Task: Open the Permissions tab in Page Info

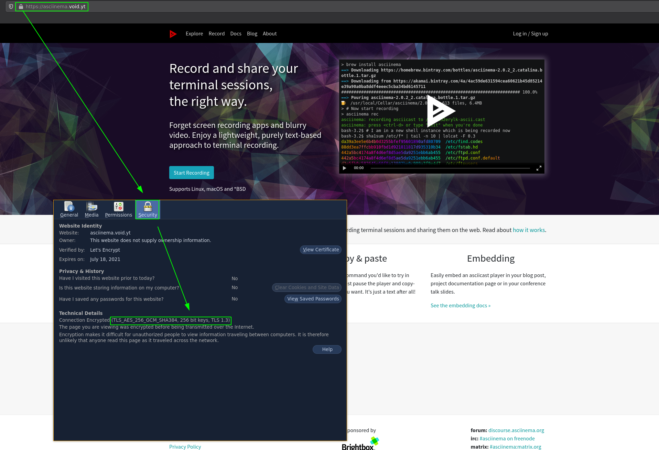Action: click(118, 209)
